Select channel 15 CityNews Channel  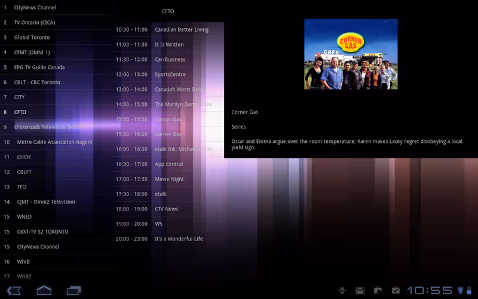click(56, 247)
